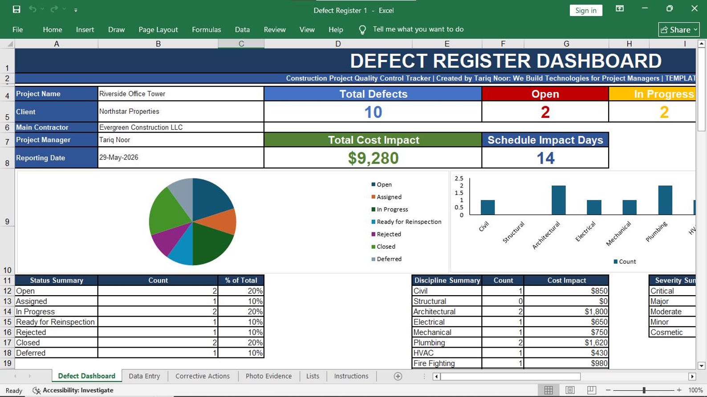
Task: Open the Photo Evidence sheet tab
Action: (x=268, y=376)
